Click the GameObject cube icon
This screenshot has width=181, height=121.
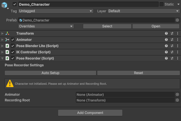point(5,5)
